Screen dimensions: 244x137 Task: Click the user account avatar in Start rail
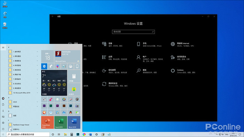click(x=3, y=98)
